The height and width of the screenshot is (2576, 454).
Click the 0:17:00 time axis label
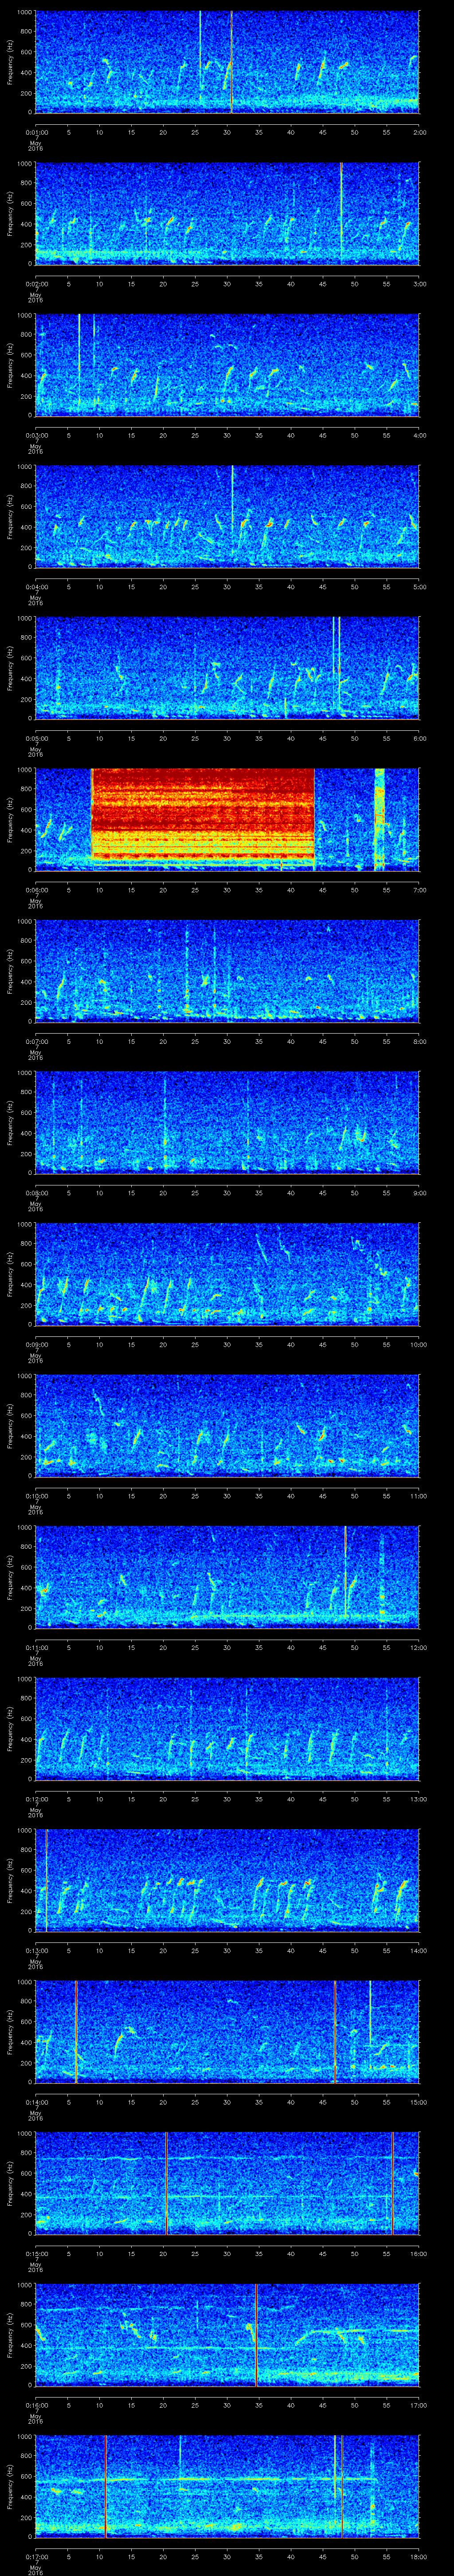(x=36, y=2556)
